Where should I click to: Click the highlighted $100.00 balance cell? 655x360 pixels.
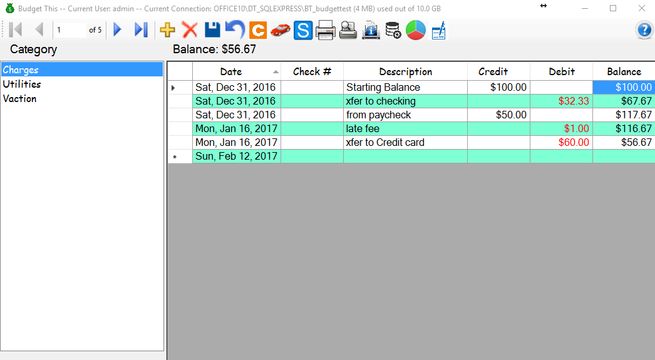pyautogui.click(x=624, y=87)
